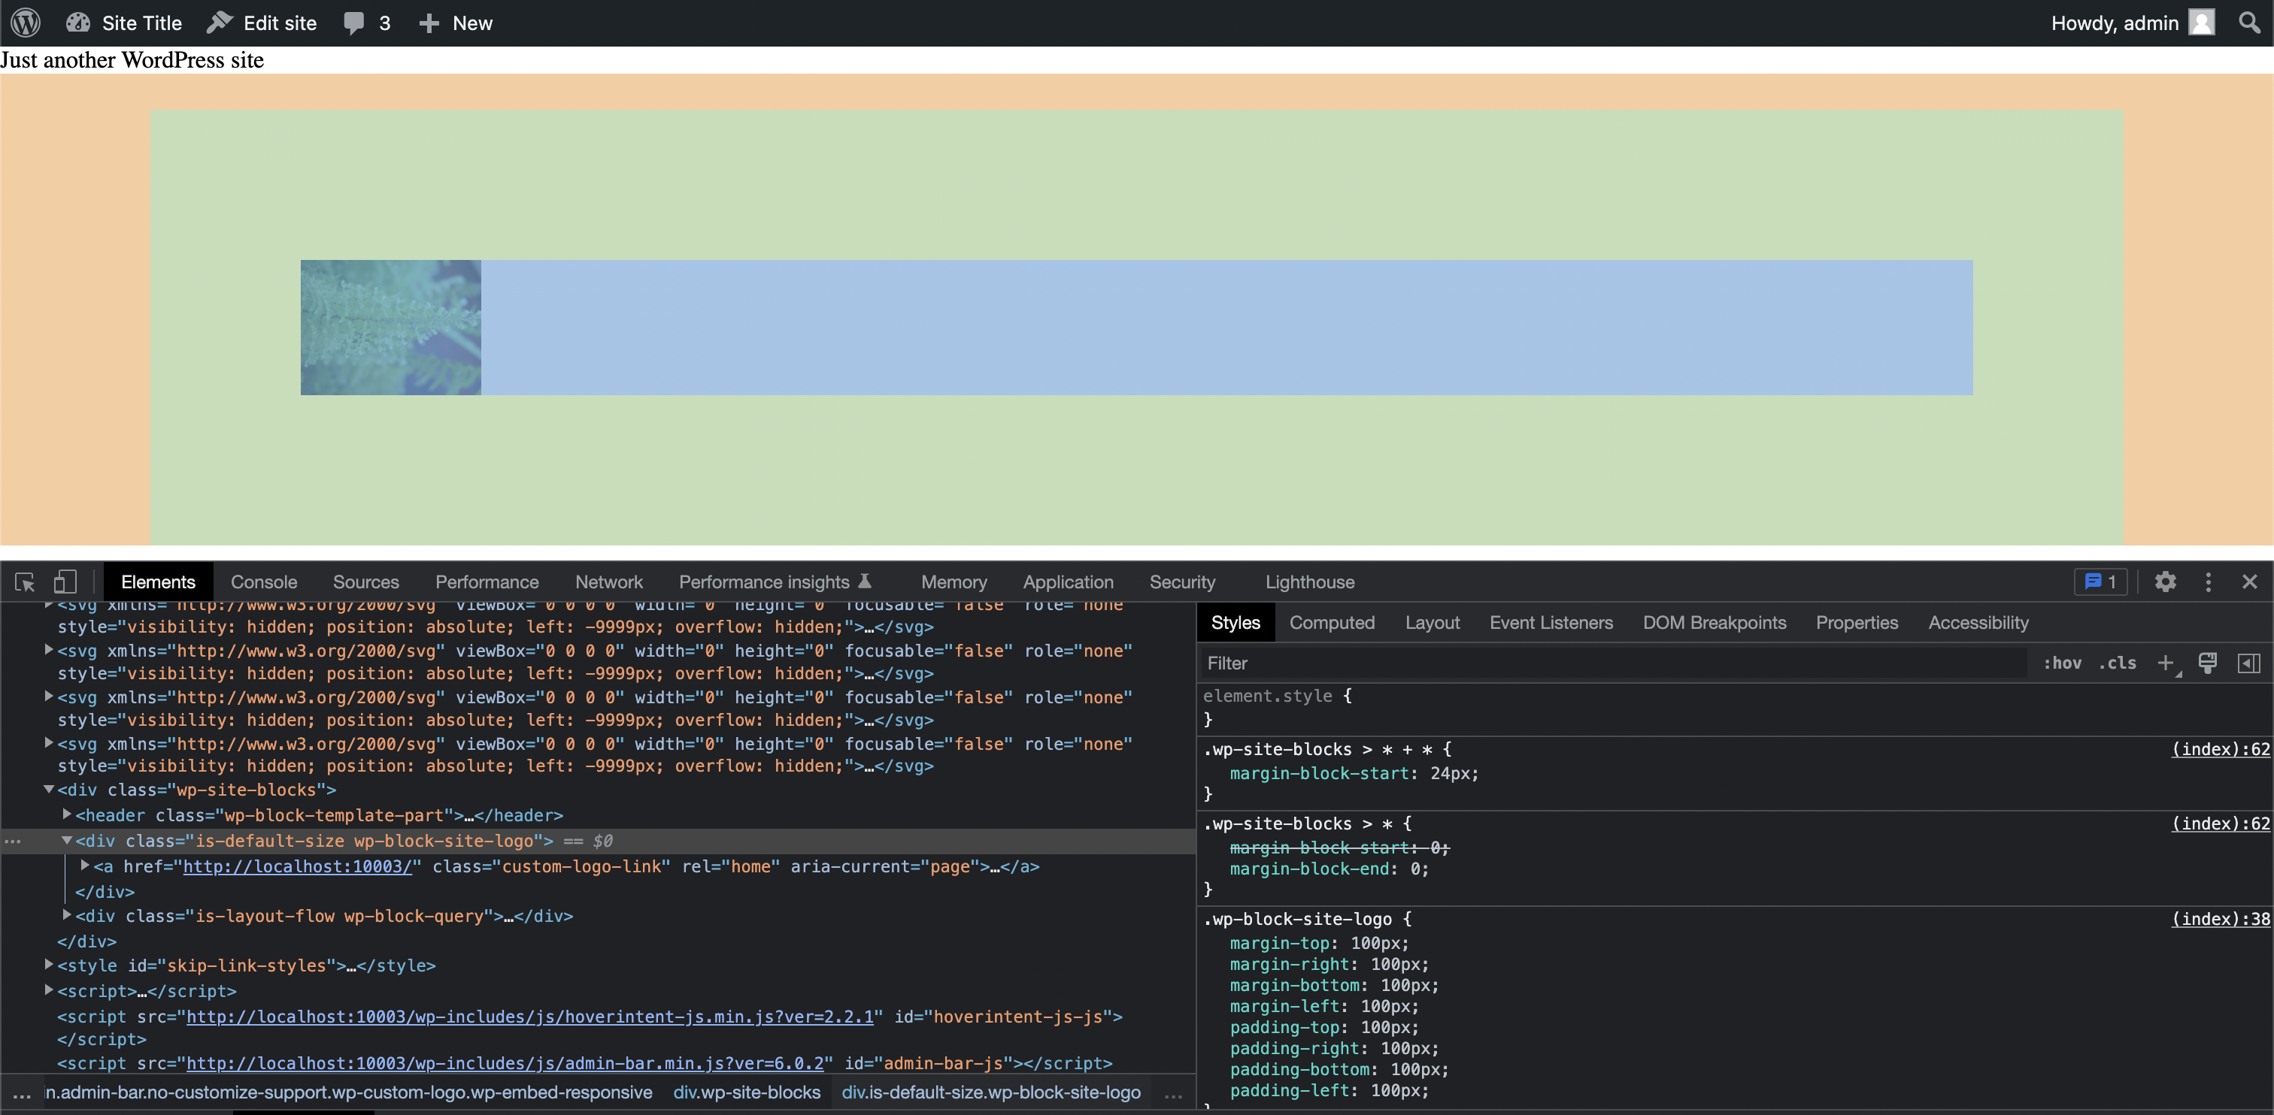Close the DevTools panel
Viewport: 2274px width, 1115px height.
(2249, 582)
